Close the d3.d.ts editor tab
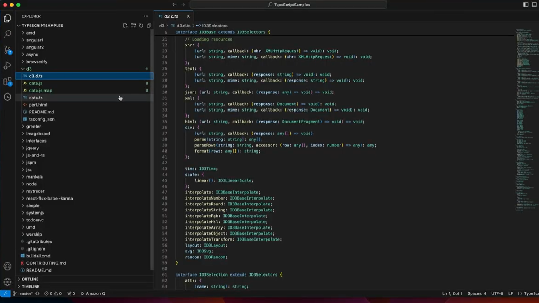This screenshot has height=303, width=539. (188, 16)
